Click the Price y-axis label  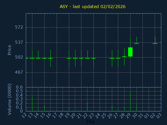click(x=10, y=50)
